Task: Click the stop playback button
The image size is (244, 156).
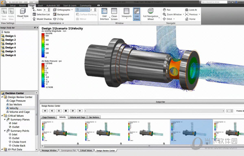Action: pyautogui.click(x=66, y=111)
